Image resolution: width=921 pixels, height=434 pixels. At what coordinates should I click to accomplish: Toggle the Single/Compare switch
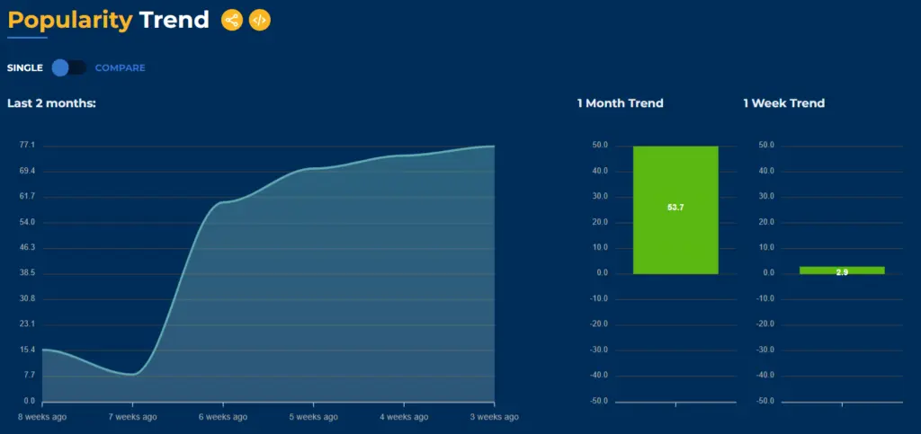68,67
